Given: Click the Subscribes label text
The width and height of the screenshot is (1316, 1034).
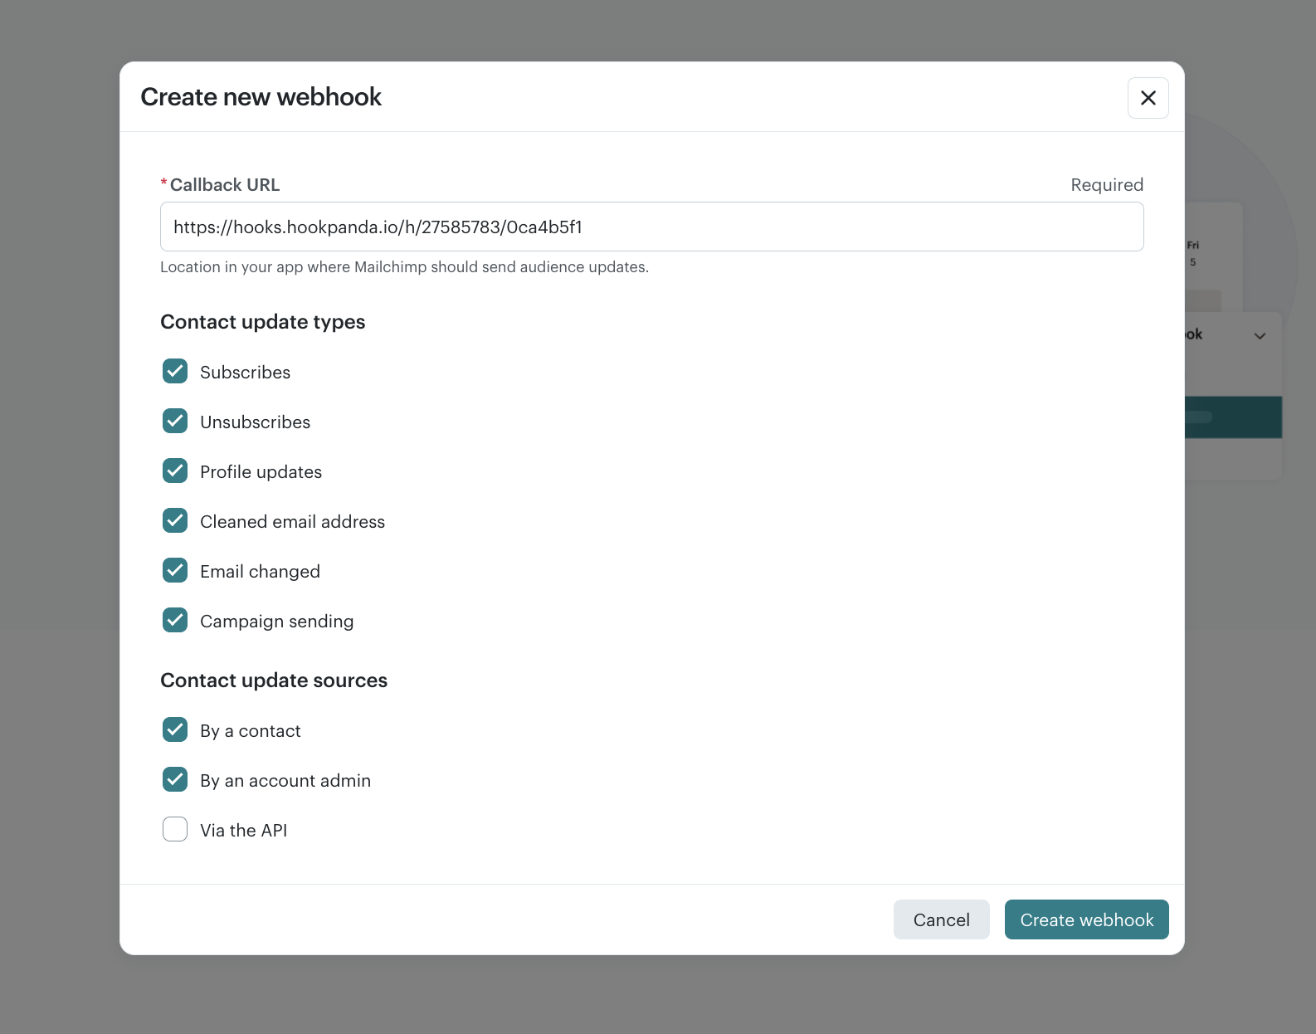Looking at the screenshot, I should (245, 372).
